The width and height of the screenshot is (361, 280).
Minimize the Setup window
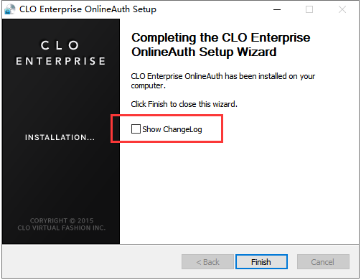tap(277, 9)
